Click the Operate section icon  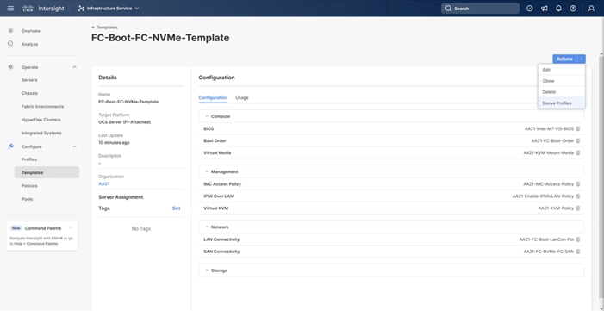pyautogui.click(x=10, y=67)
